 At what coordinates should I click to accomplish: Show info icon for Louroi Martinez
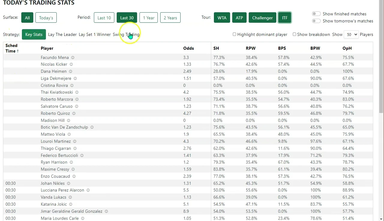coord(75,141)
